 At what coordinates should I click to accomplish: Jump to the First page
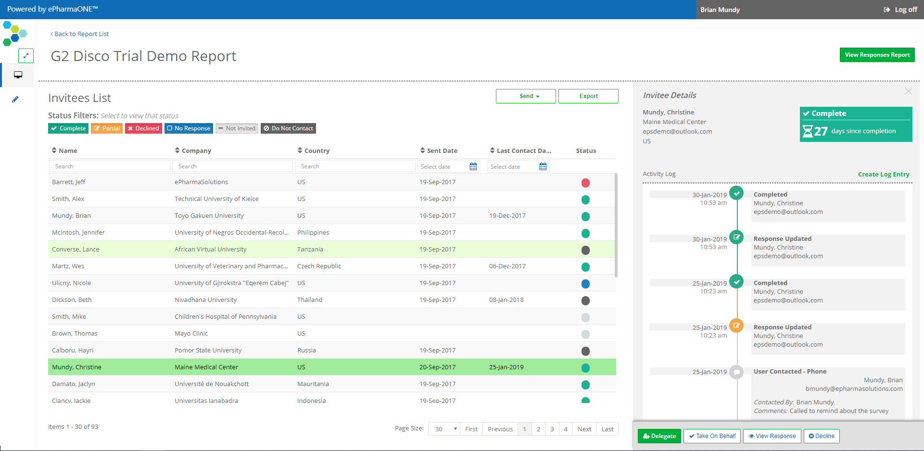click(471, 429)
